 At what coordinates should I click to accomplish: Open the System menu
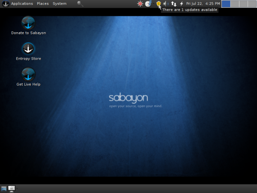point(60,3)
